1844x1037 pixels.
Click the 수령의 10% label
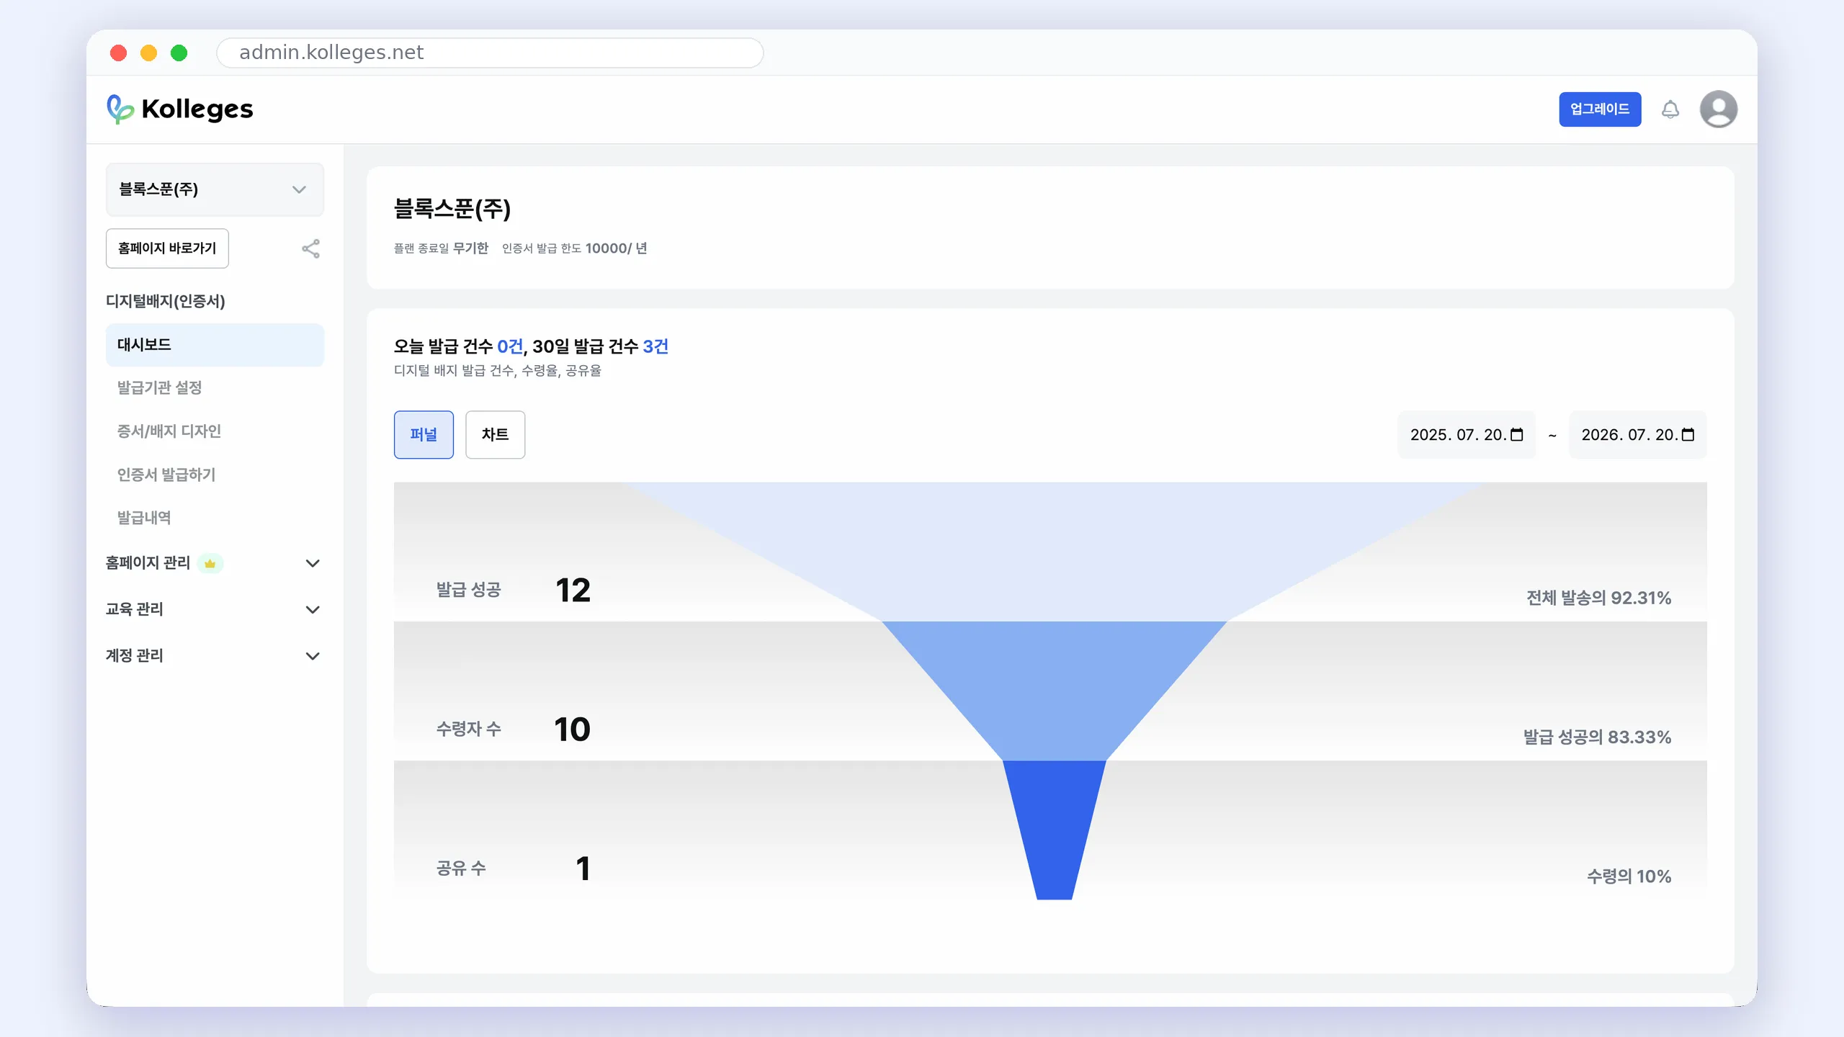point(1629,876)
